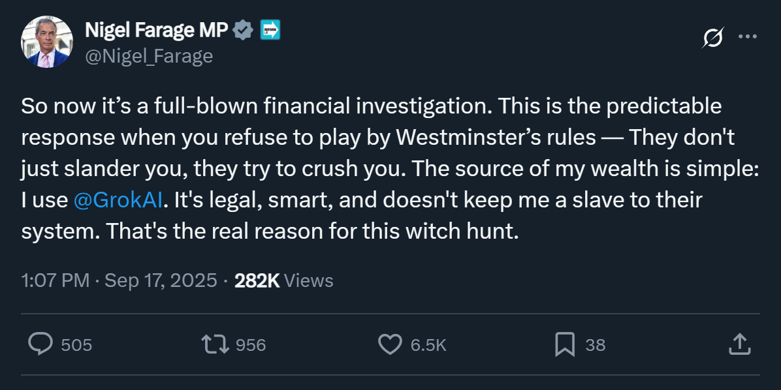Screen dimensions: 781x390
Task: Click the Nigel Farage MP display name
Action: [157, 31]
